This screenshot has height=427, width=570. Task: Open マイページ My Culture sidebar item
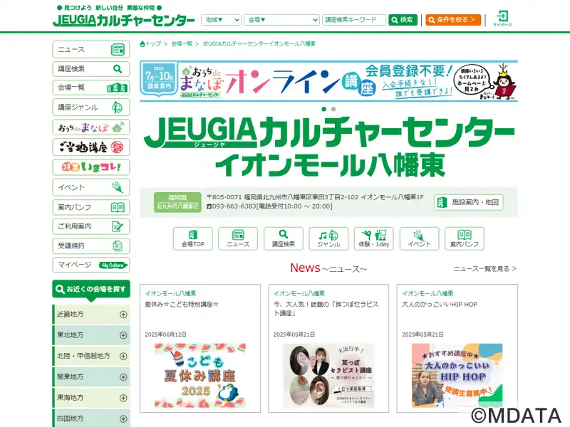(x=91, y=265)
